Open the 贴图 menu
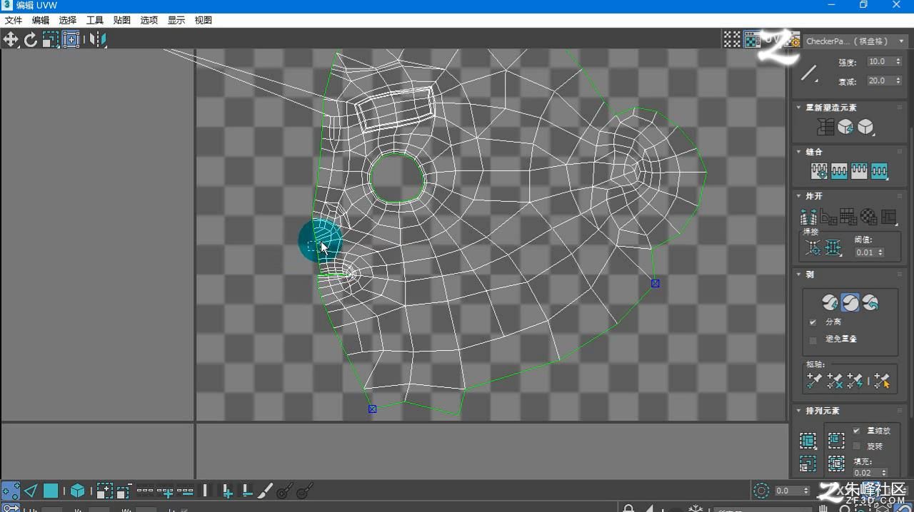914x512 pixels. 122,20
